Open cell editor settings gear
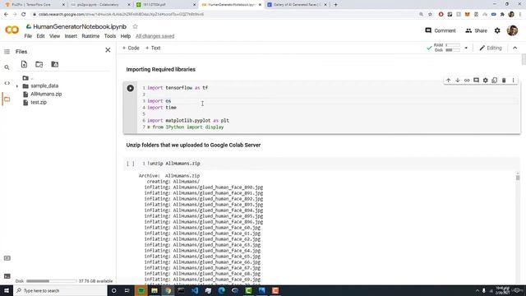 (486, 81)
